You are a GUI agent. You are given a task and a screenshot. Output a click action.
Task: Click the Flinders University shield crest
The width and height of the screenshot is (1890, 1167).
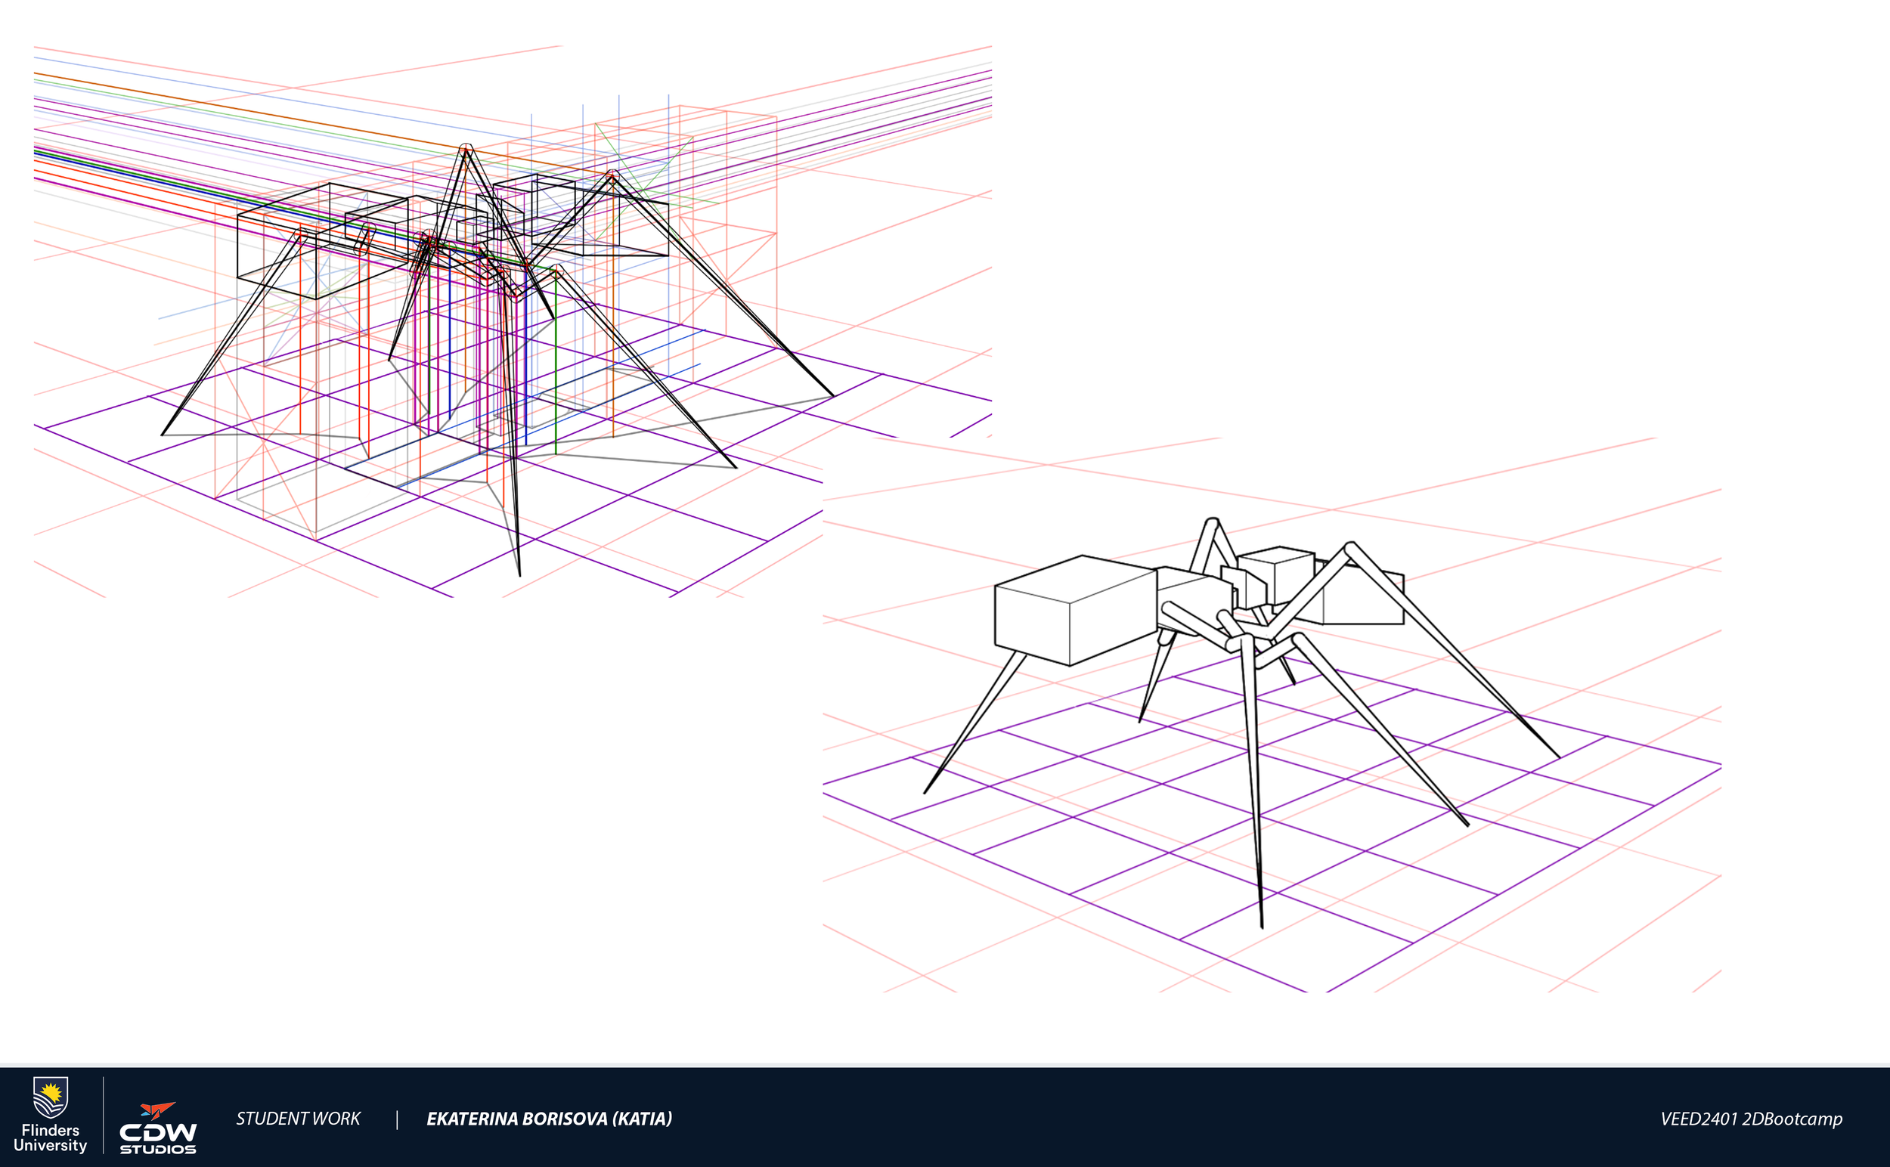50,1097
